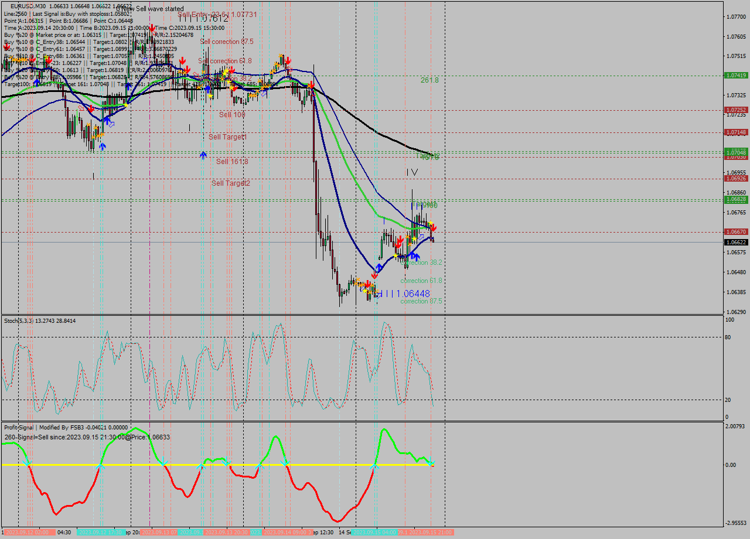Image resolution: width=750 pixels, height=539 pixels.
Task: Click the 1.07325 price scale value
Action: coord(737,95)
